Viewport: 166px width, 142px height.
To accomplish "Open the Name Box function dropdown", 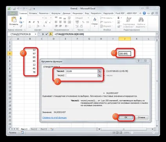I will [35, 34].
